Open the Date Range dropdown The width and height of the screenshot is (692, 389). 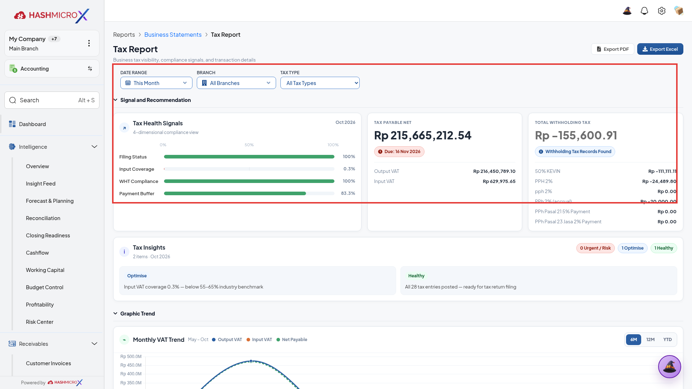click(156, 83)
